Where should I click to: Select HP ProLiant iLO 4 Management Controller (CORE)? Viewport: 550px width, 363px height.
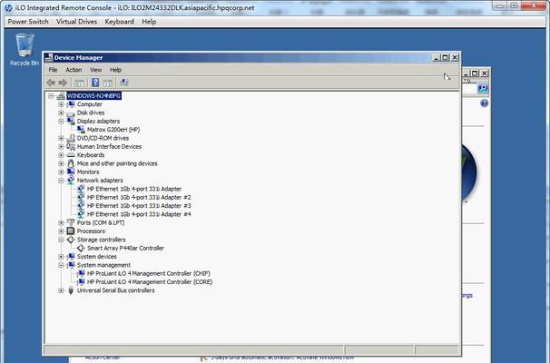[150, 282]
